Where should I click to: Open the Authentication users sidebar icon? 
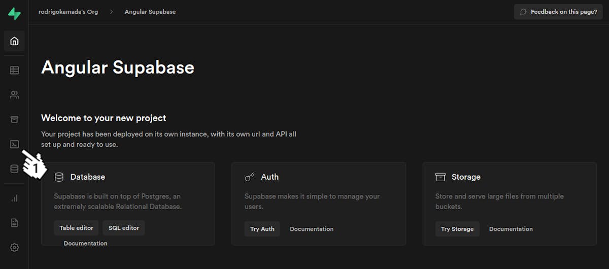14,95
